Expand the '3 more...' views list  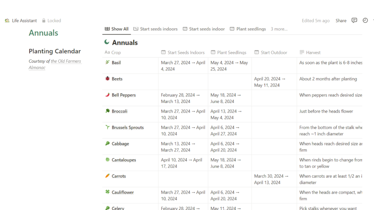pos(279,29)
